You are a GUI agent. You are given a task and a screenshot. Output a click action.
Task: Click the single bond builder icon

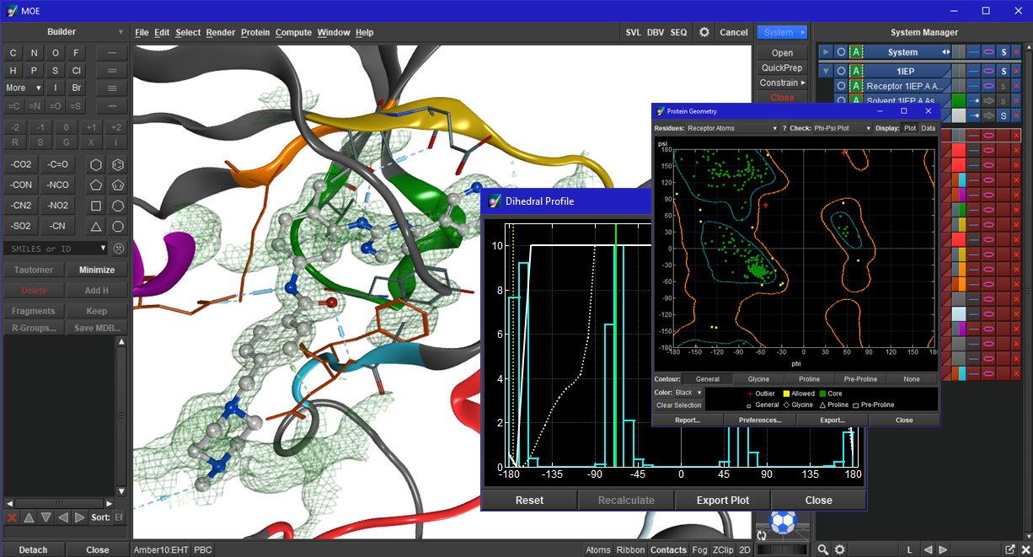[112, 53]
